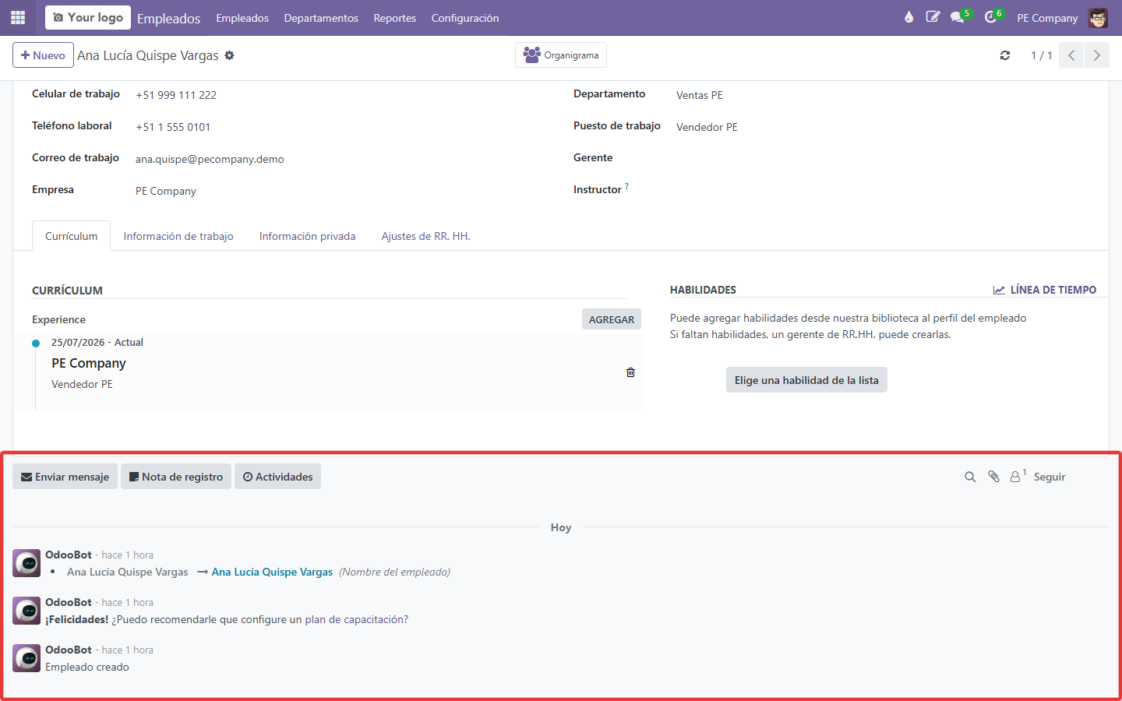Open the conversations icon with badge 5
Viewport: 1122px width, 701px height.
click(959, 17)
